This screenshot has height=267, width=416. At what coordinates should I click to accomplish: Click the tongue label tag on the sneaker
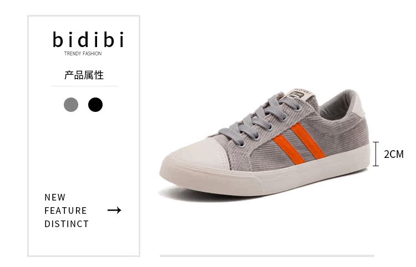300,95
